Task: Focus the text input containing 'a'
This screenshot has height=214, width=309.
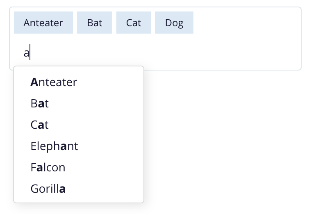Action: pyautogui.click(x=123, y=53)
